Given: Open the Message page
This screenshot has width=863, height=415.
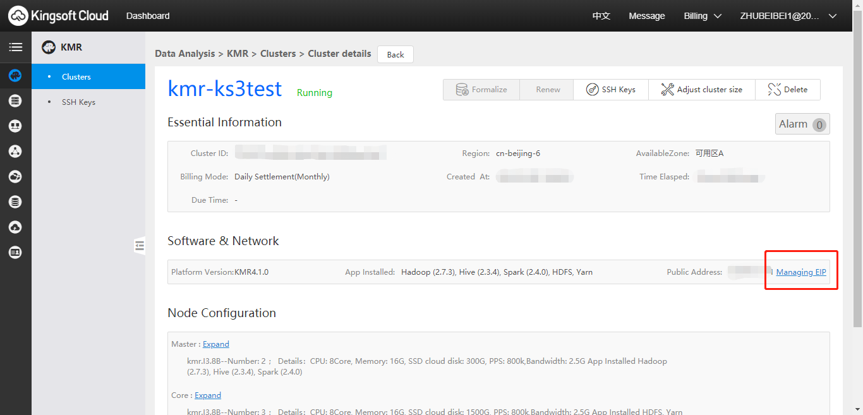Looking at the screenshot, I should point(647,16).
